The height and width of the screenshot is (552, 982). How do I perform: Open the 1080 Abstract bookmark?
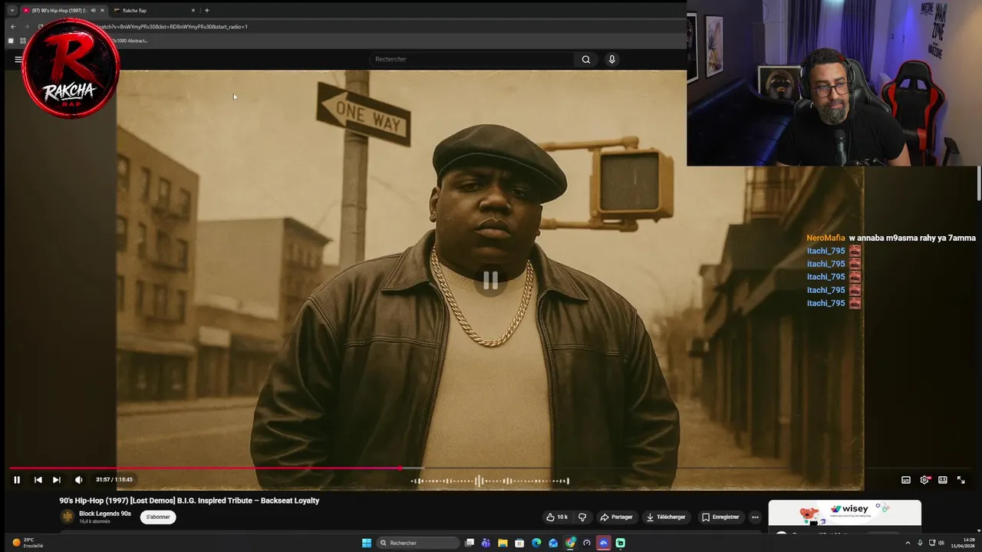(x=128, y=41)
